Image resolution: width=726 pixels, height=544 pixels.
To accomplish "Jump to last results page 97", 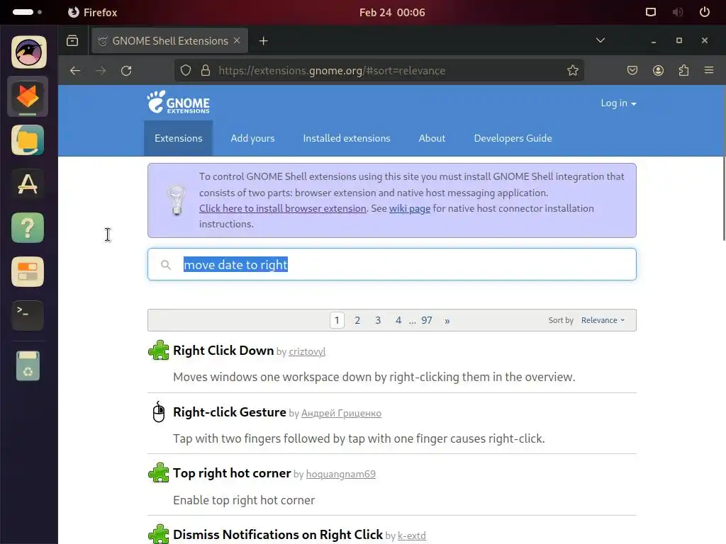I will point(427,320).
